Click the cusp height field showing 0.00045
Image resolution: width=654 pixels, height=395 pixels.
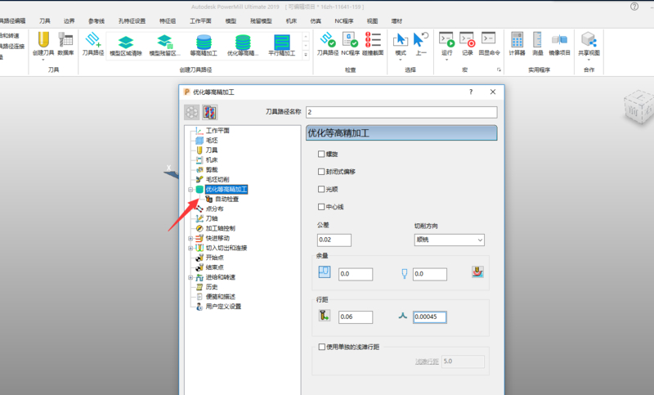[x=430, y=317]
